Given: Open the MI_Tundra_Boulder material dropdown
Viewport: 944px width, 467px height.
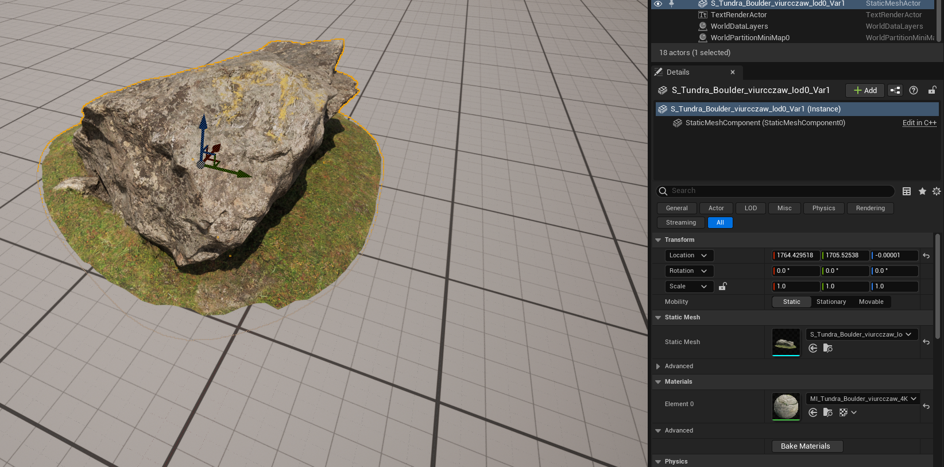Looking at the screenshot, I should (863, 399).
